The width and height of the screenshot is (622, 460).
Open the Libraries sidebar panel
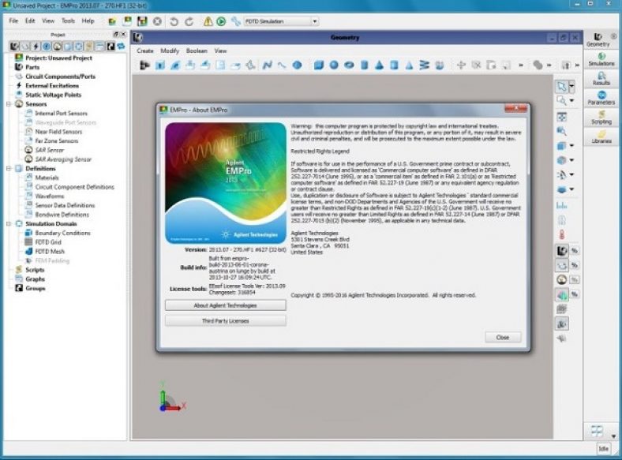pos(601,137)
